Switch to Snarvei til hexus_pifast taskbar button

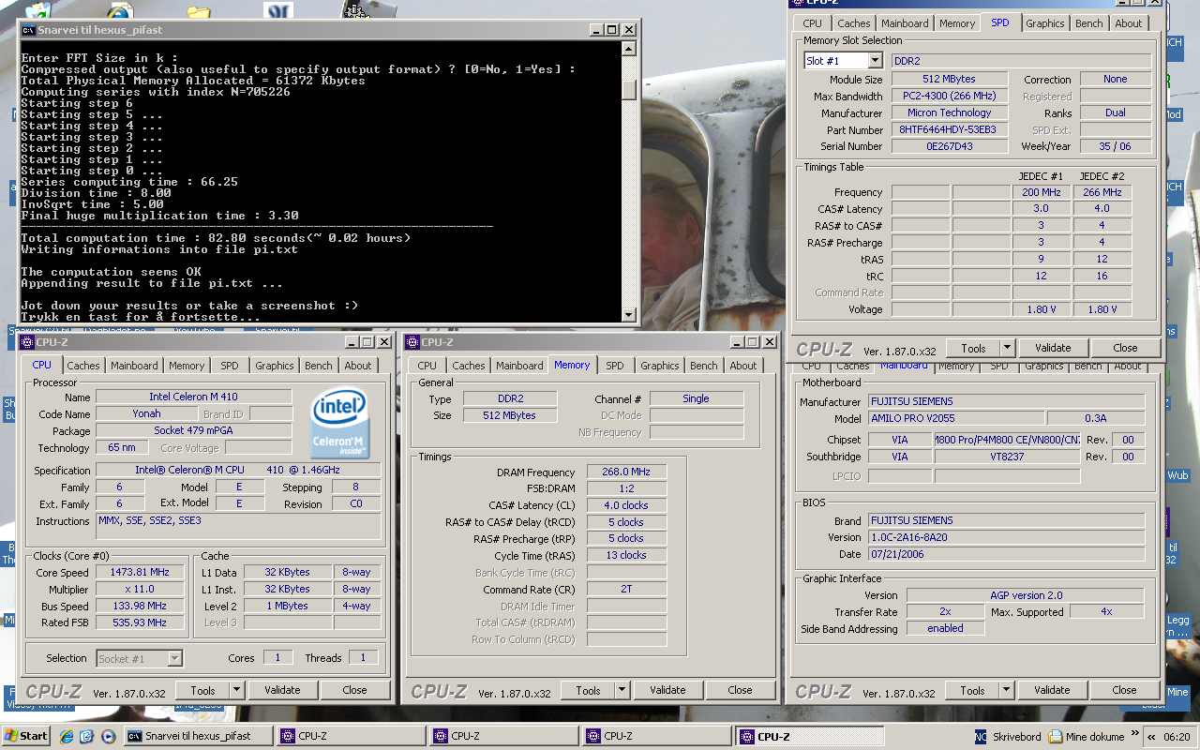point(198,736)
